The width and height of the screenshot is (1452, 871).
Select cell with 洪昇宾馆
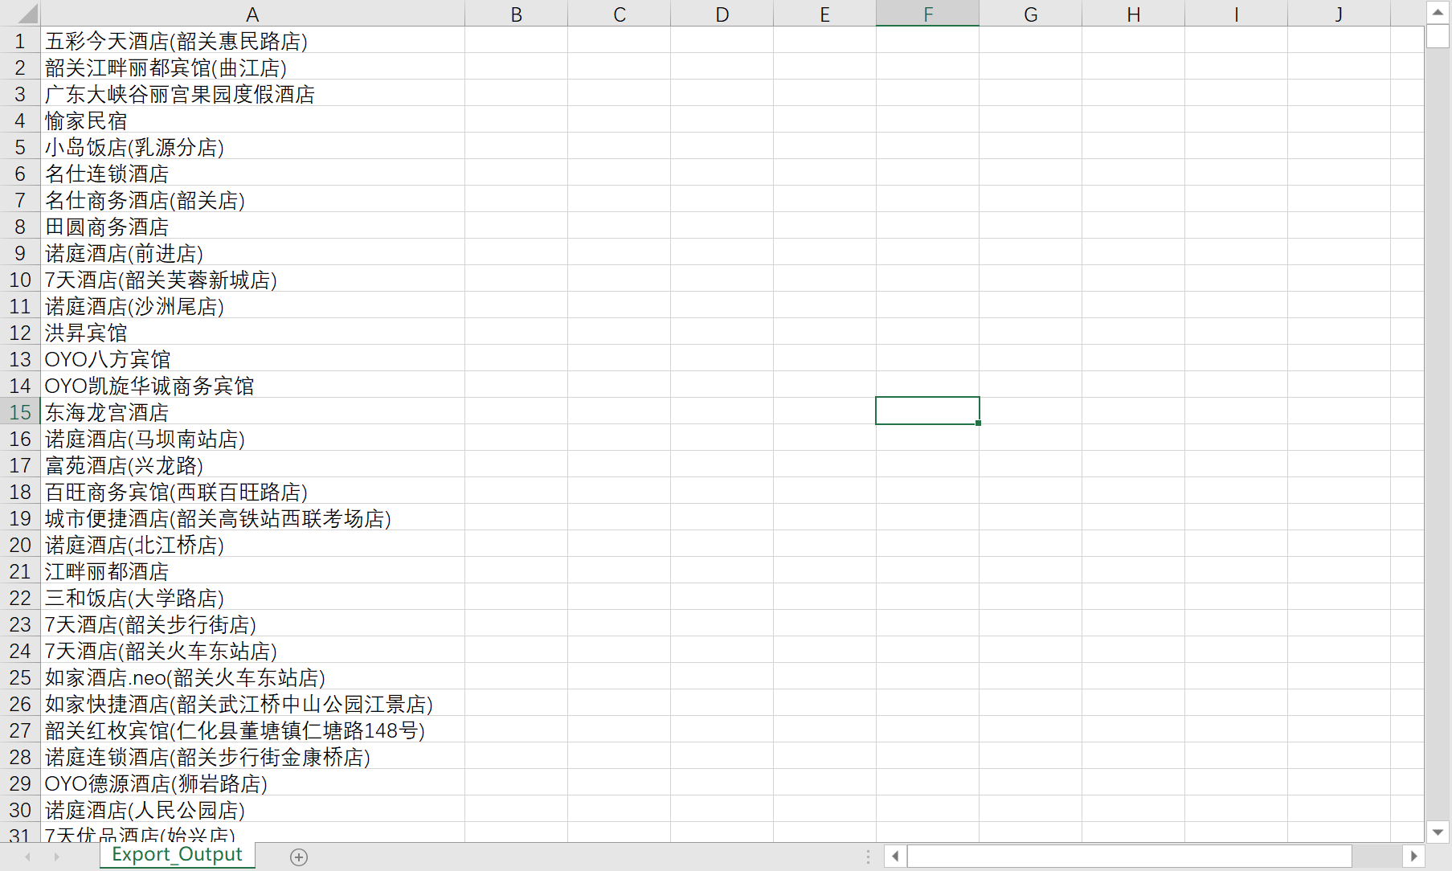pos(252,333)
